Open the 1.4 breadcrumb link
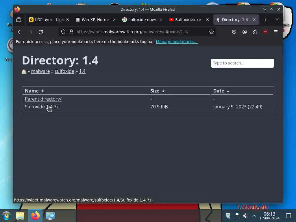This screenshot has width=296, height=222. point(82,71)
